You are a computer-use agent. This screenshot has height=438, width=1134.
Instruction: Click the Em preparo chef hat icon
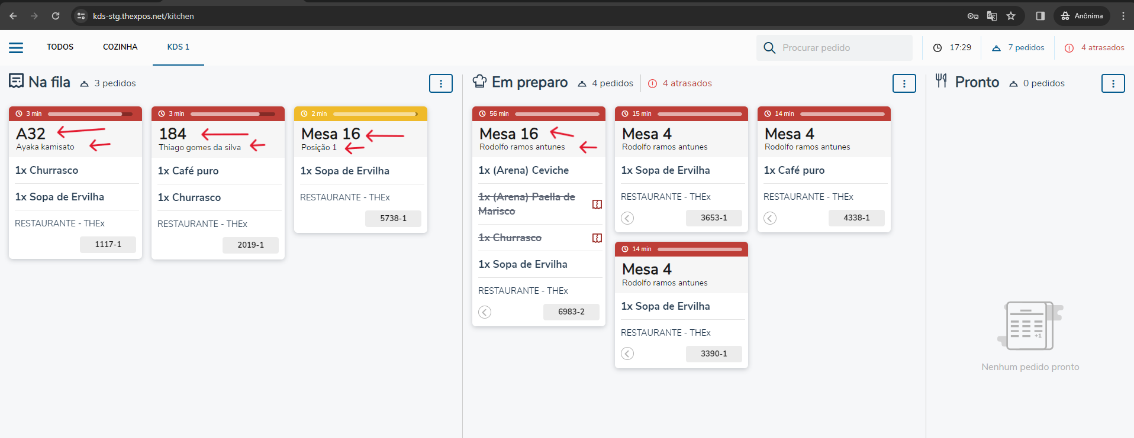coord(479,81)
